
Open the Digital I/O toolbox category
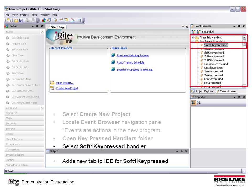(24, 113)
